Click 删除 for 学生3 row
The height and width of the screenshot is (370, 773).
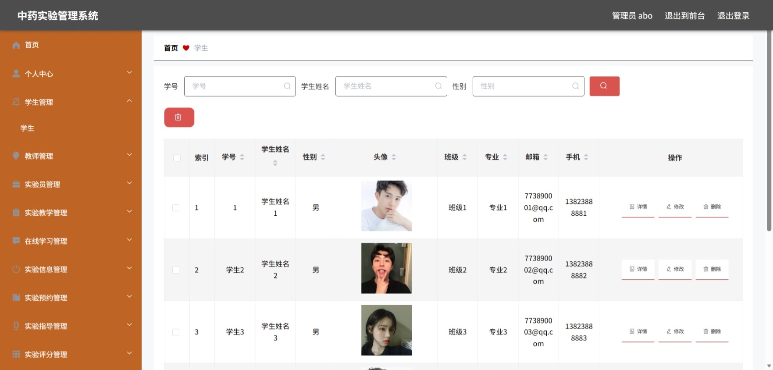pos(712,331)
